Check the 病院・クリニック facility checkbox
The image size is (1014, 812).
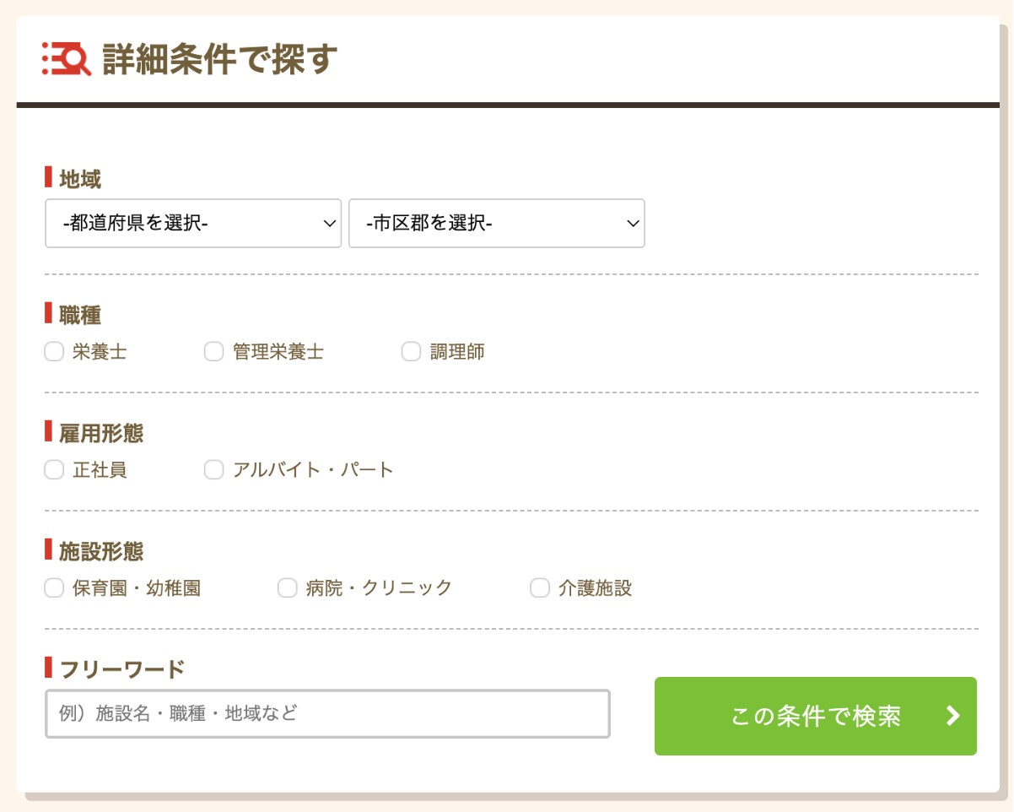287,588
